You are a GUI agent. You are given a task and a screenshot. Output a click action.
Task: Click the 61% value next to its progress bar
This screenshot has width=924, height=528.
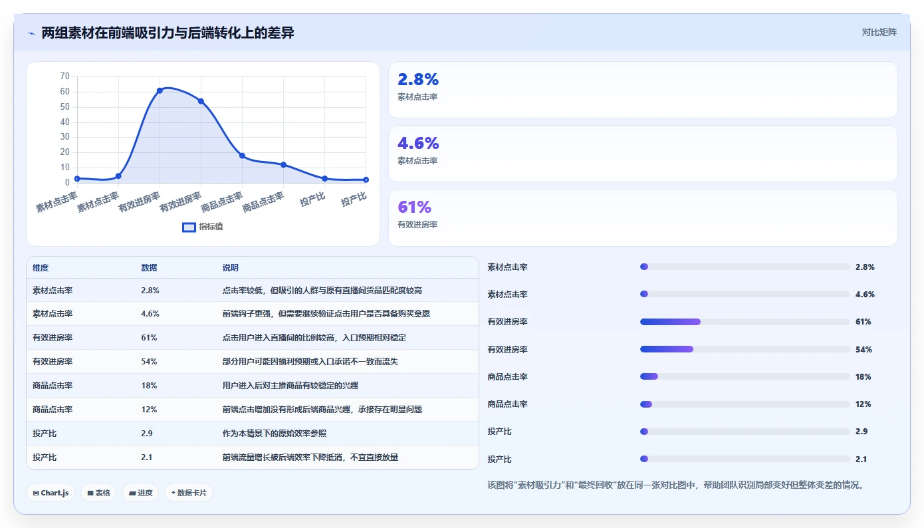(864, 322)
